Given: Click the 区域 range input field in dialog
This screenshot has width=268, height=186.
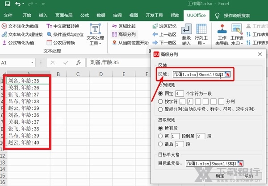Looking at the screenshot, I should point(199,74).
